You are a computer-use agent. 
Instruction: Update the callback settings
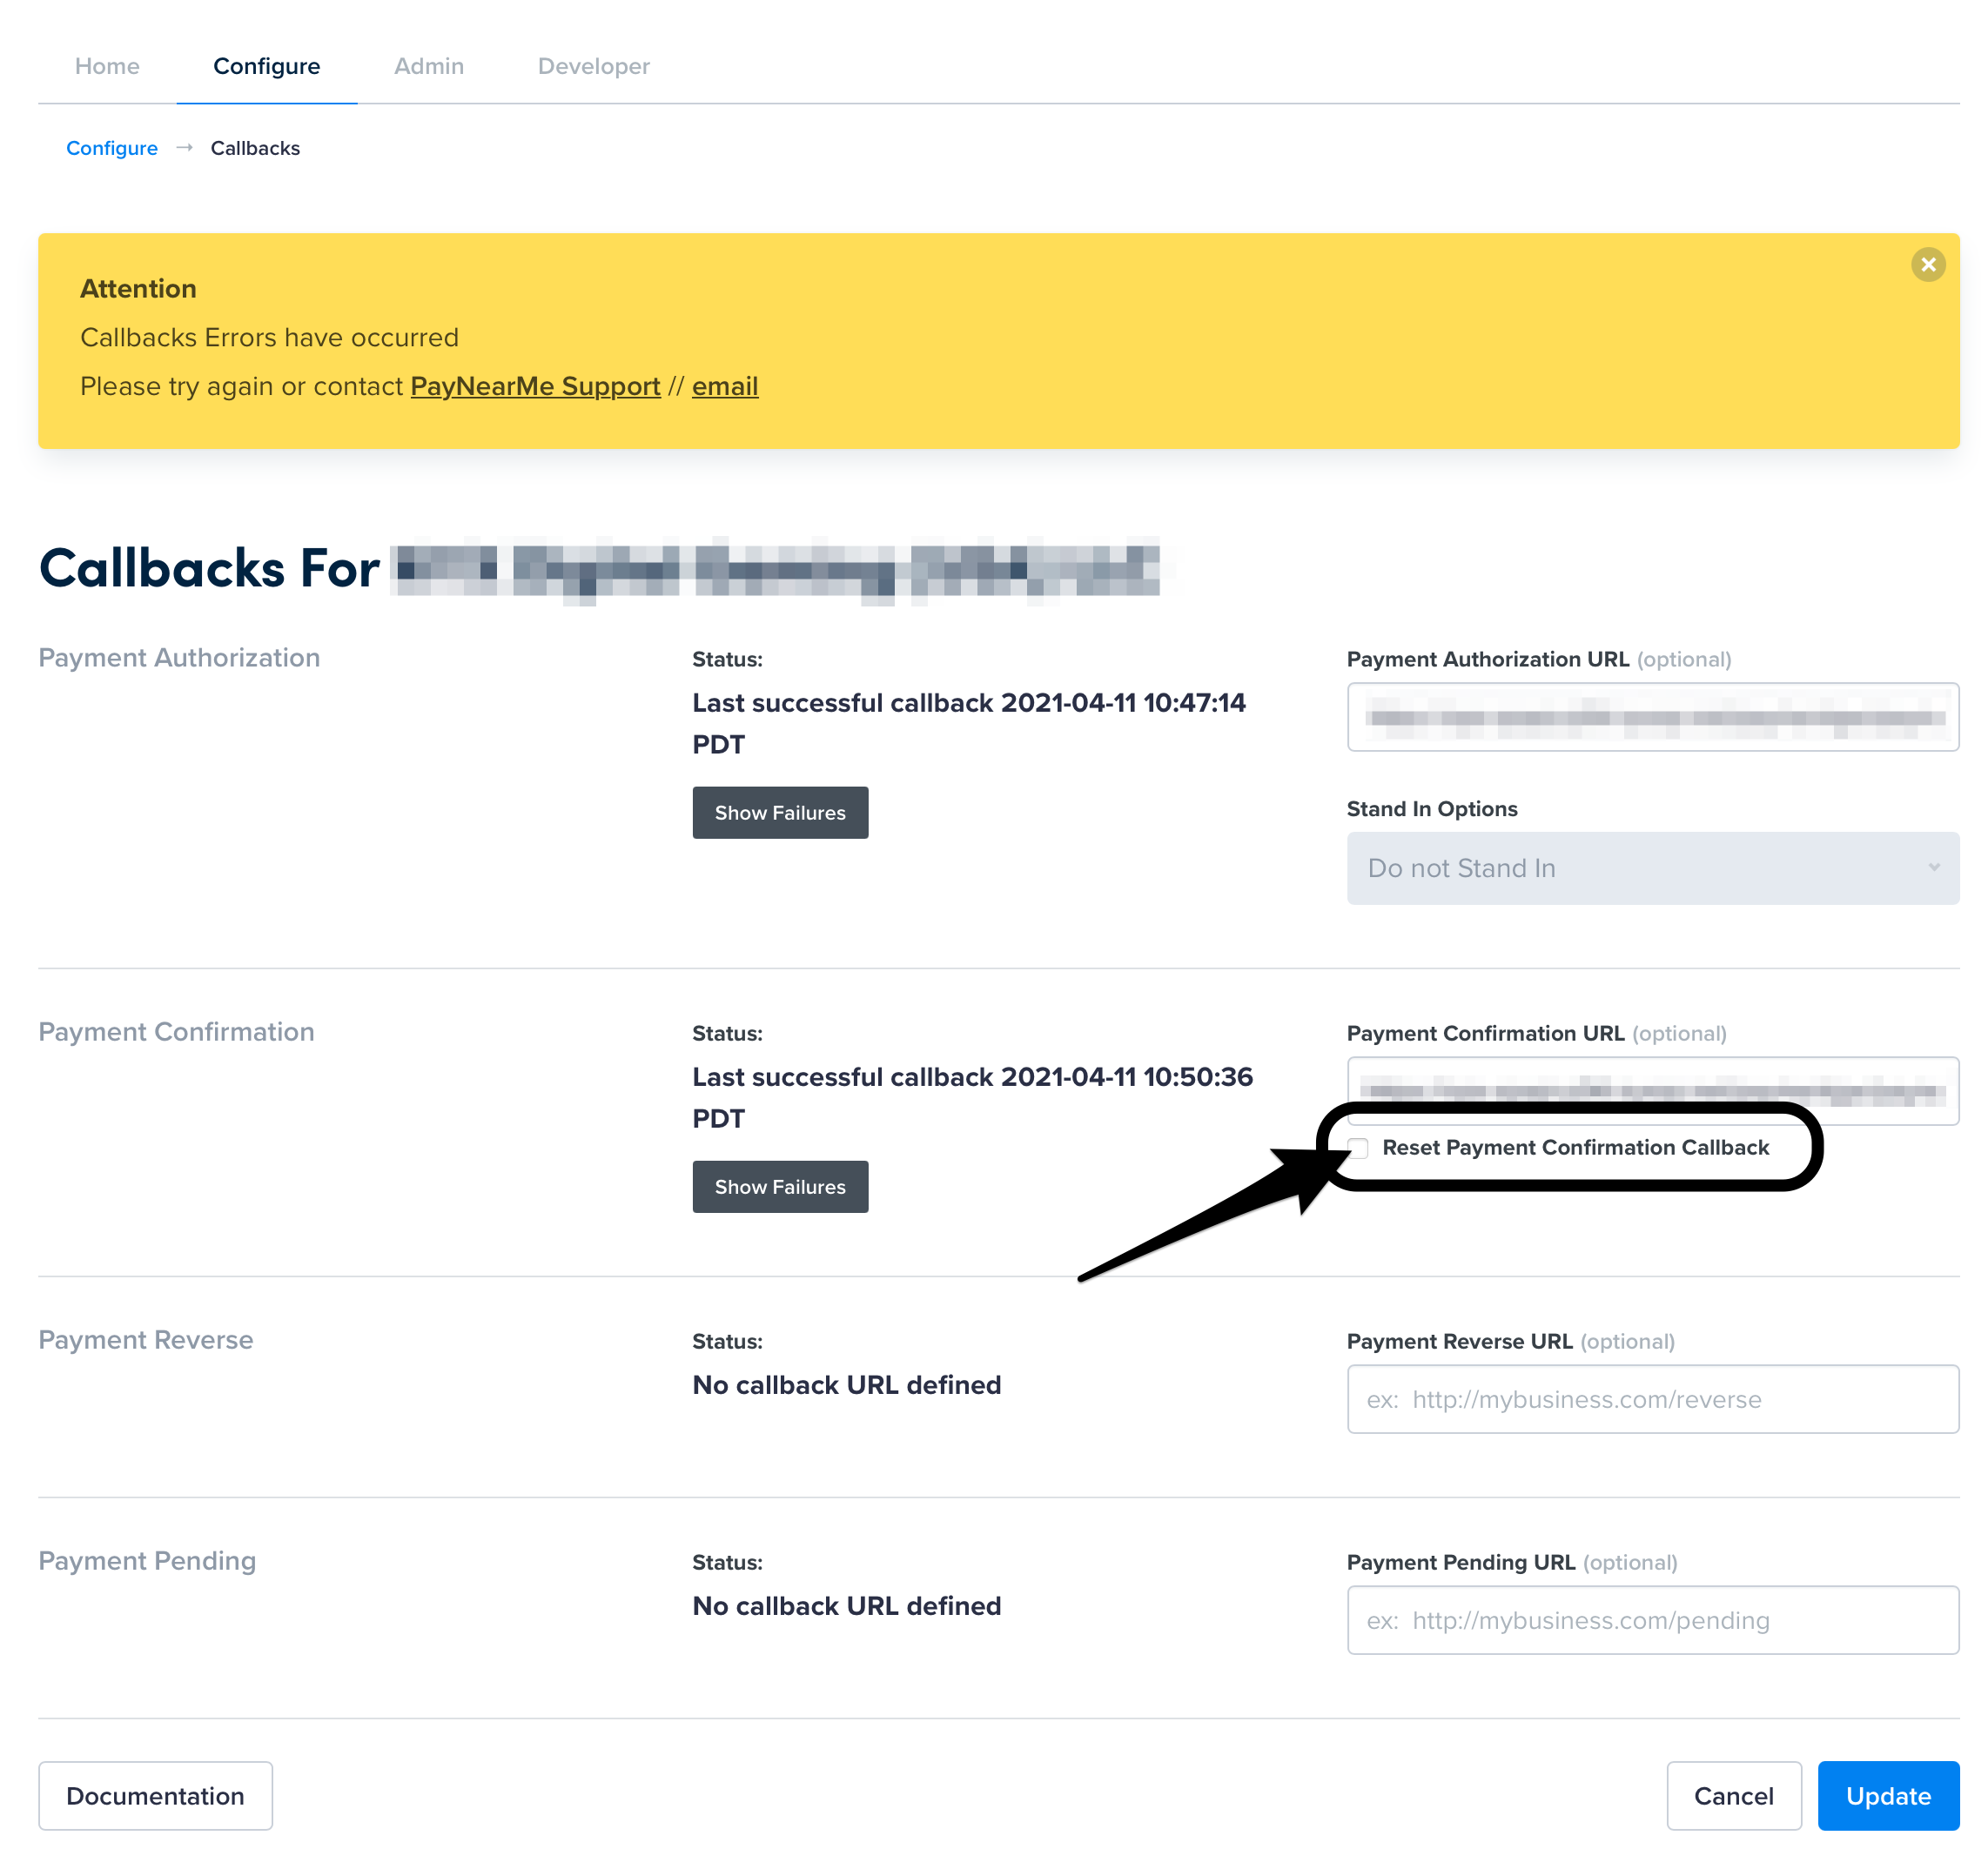pos(1888,1796)
